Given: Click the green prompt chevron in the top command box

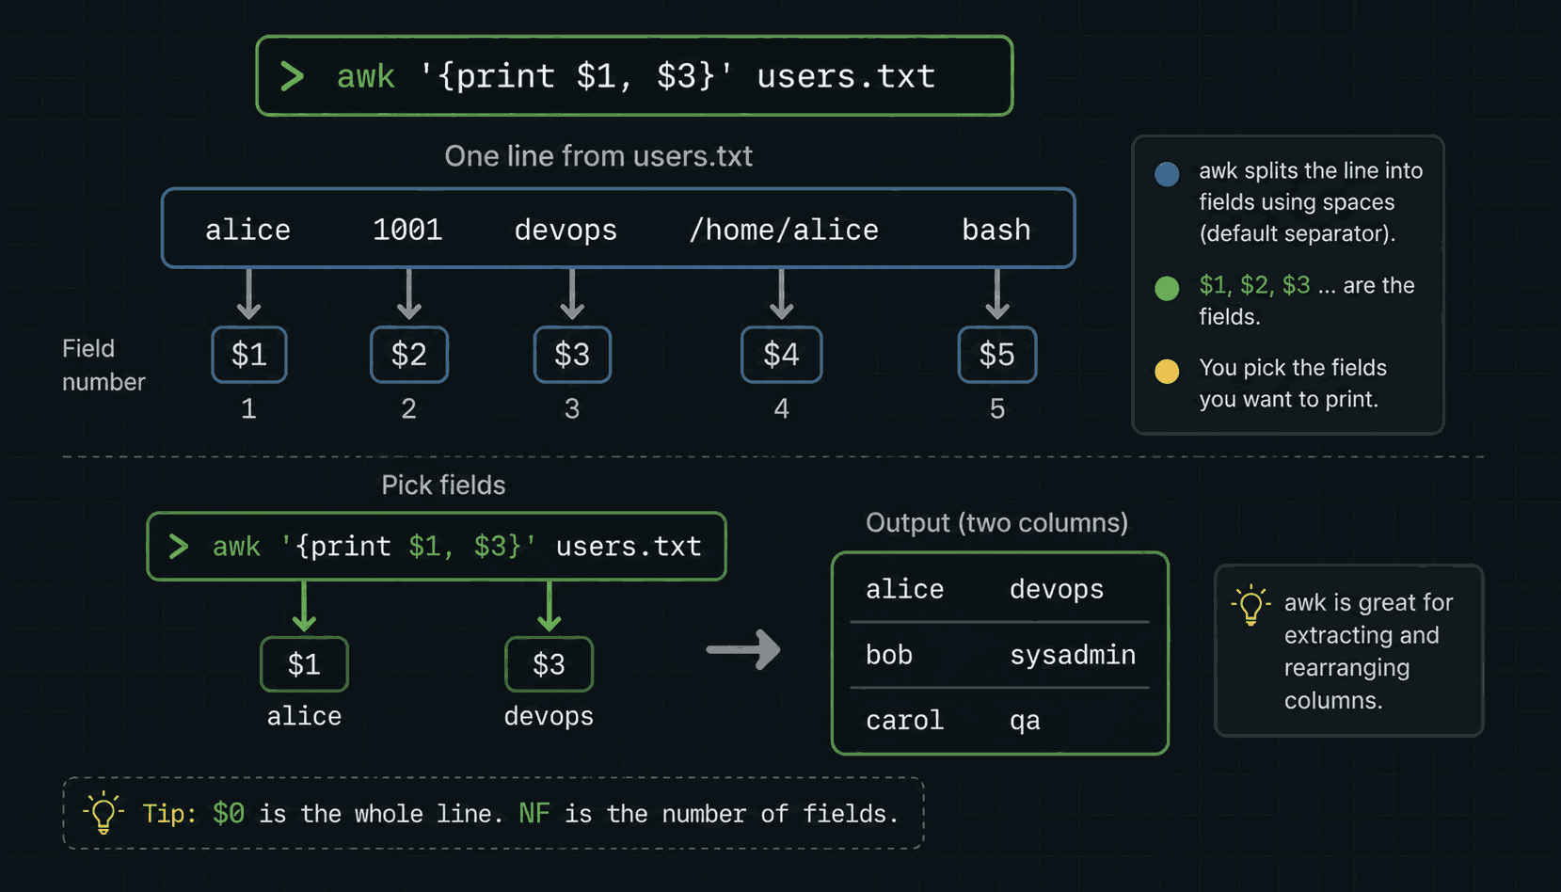Looking at the screenshot, I should coord(293,76).
